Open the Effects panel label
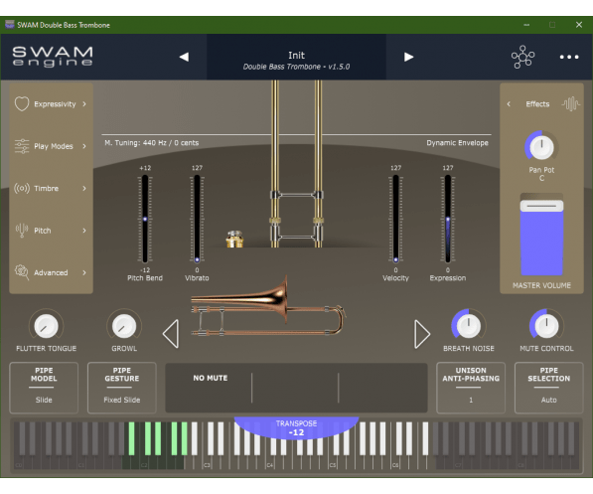The image size is (593, 494). tap(537, 103)
